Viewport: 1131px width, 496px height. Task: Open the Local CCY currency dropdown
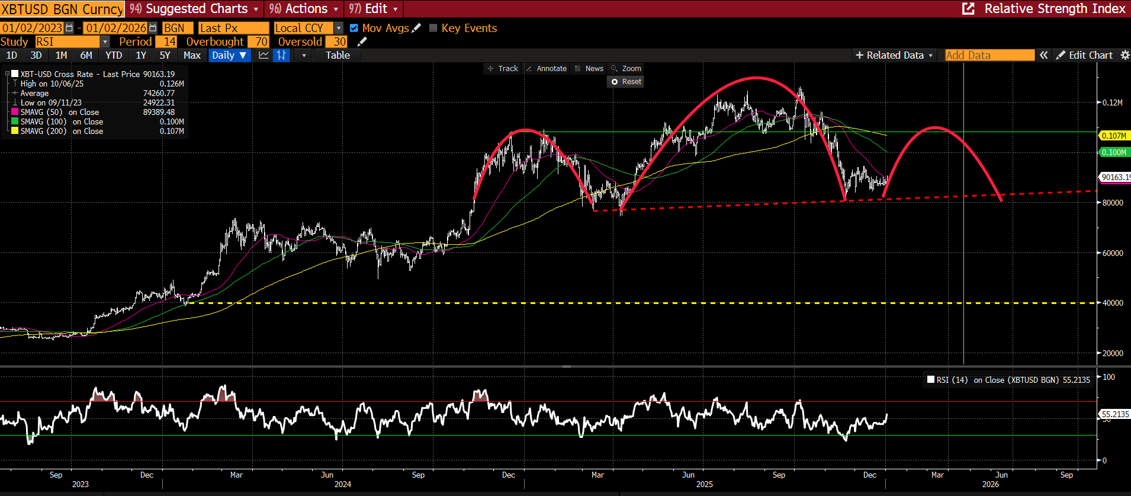point(339,28)
